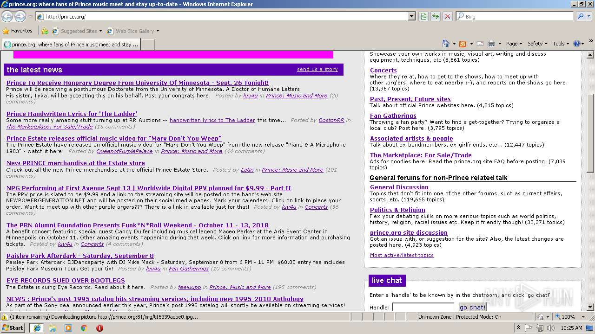Screen dimensions: 595x334
Task: Click the Bing search magnifier button
Action: tap(580, 16)
